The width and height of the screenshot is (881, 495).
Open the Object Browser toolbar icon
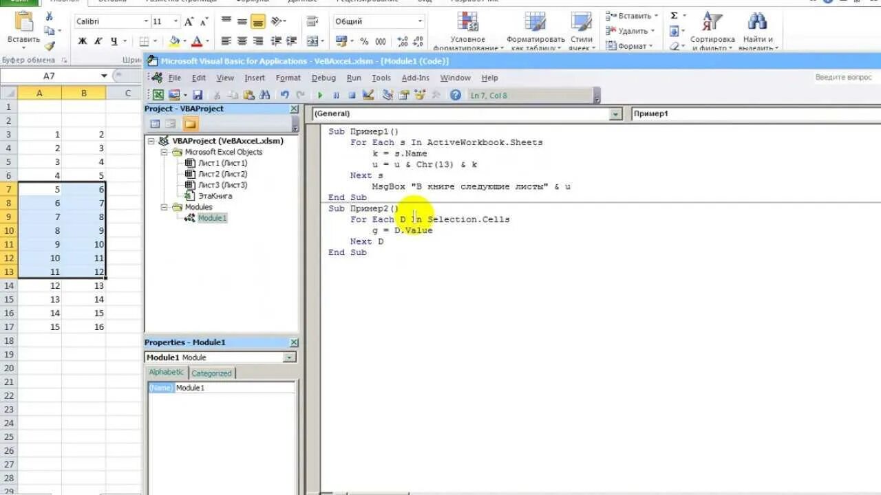click(420, 95)
